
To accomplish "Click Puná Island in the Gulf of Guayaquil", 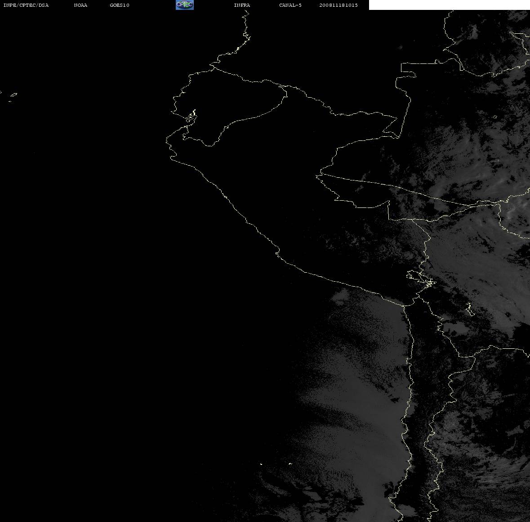I will tap(191, 117).
